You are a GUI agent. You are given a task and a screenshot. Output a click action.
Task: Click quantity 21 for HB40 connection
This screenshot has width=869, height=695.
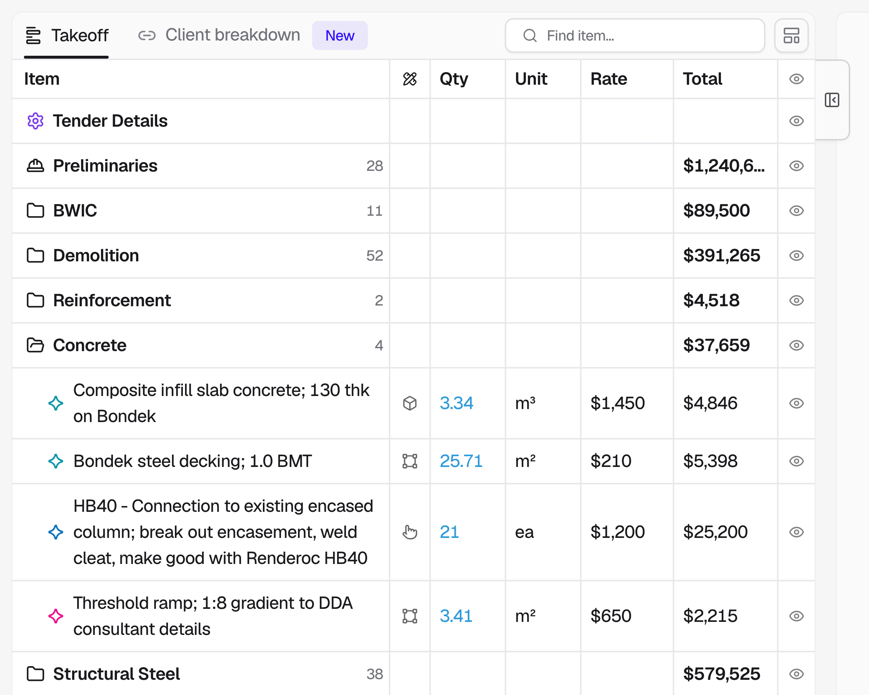coord(449,532)
